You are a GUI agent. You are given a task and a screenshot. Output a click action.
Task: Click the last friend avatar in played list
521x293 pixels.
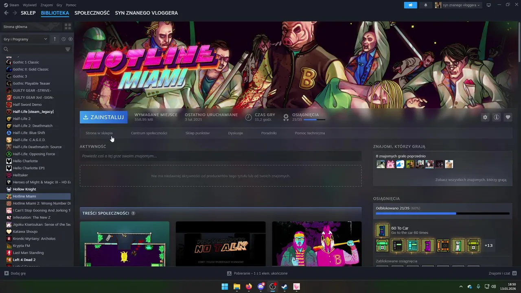coord(449,164)
